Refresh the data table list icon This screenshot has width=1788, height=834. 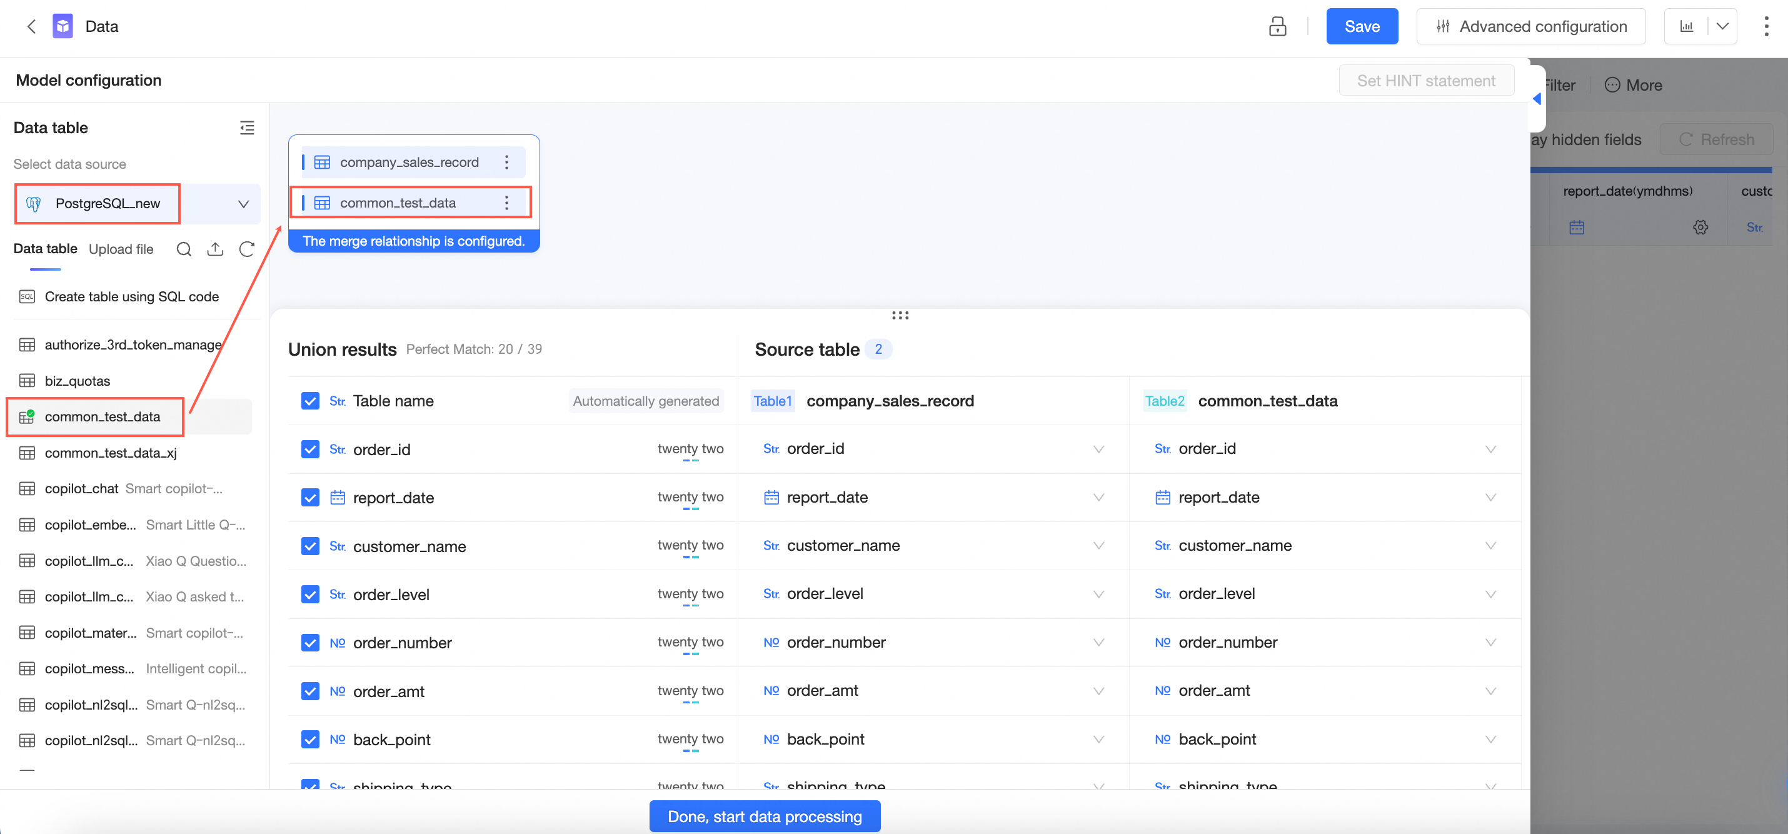[246, 249]
